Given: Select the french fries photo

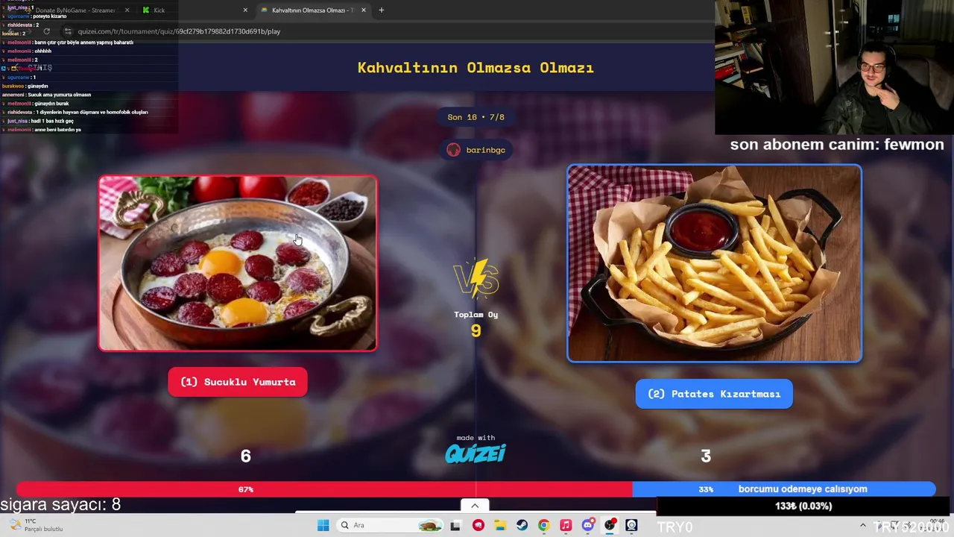Looking at the screenshot, I should point(714,263).
